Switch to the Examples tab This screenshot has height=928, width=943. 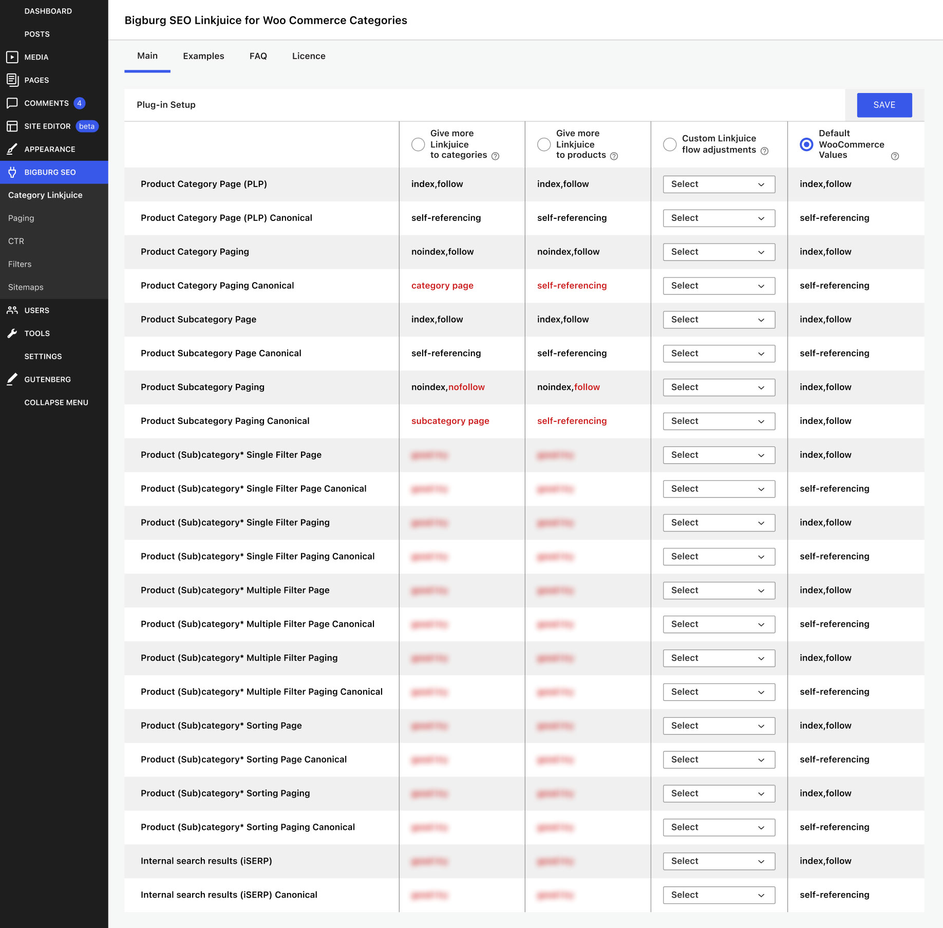click(x=203, y=56)
